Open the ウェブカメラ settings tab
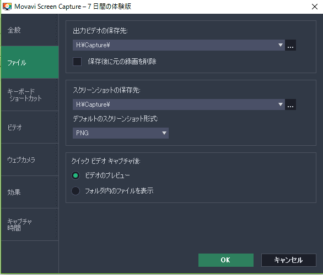 [30, 159]
